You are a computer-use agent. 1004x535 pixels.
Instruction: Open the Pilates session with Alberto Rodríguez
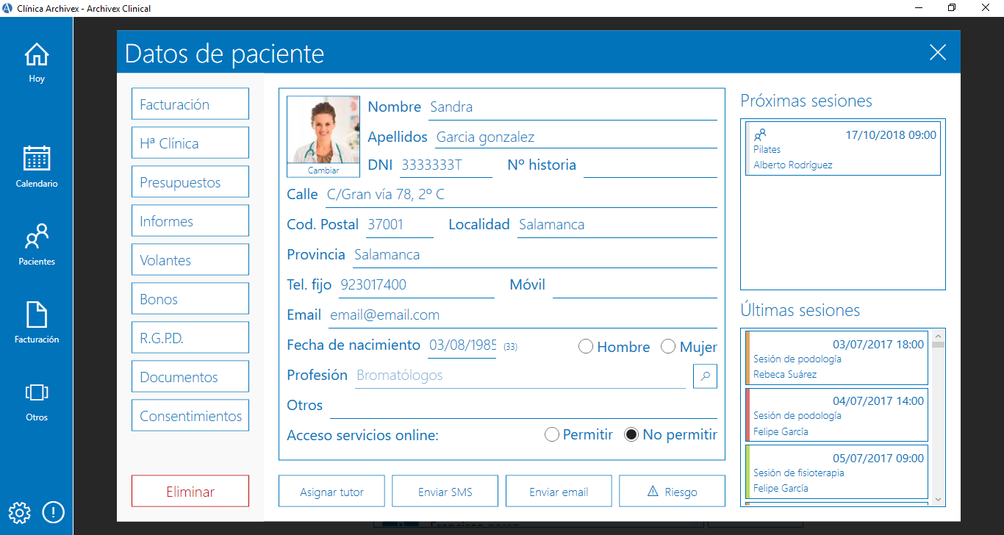[x=842, y=148]
